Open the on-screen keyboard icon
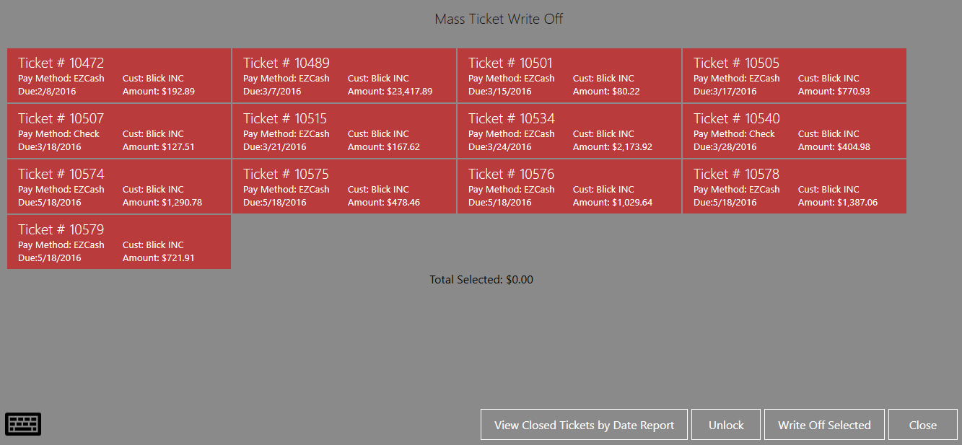962x445 pixels. [x=23, y=424]
